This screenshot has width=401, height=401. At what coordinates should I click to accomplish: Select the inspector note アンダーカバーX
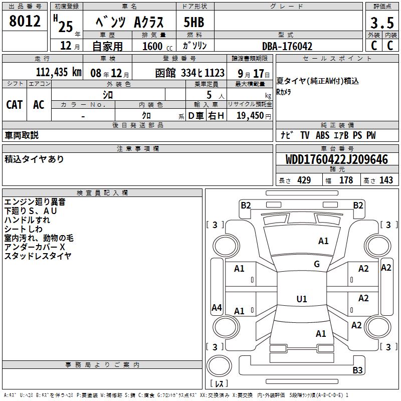click(x=35, y=247)
